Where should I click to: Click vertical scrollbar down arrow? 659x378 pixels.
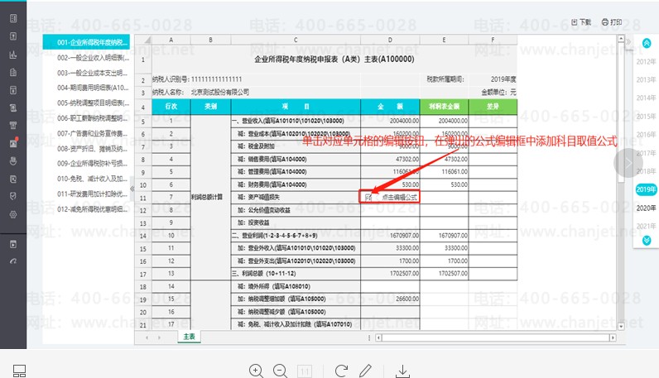click(x=621, y=326)
